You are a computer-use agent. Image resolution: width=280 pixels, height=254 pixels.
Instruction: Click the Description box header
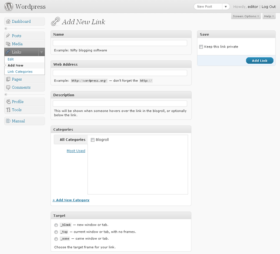(121, 95)
